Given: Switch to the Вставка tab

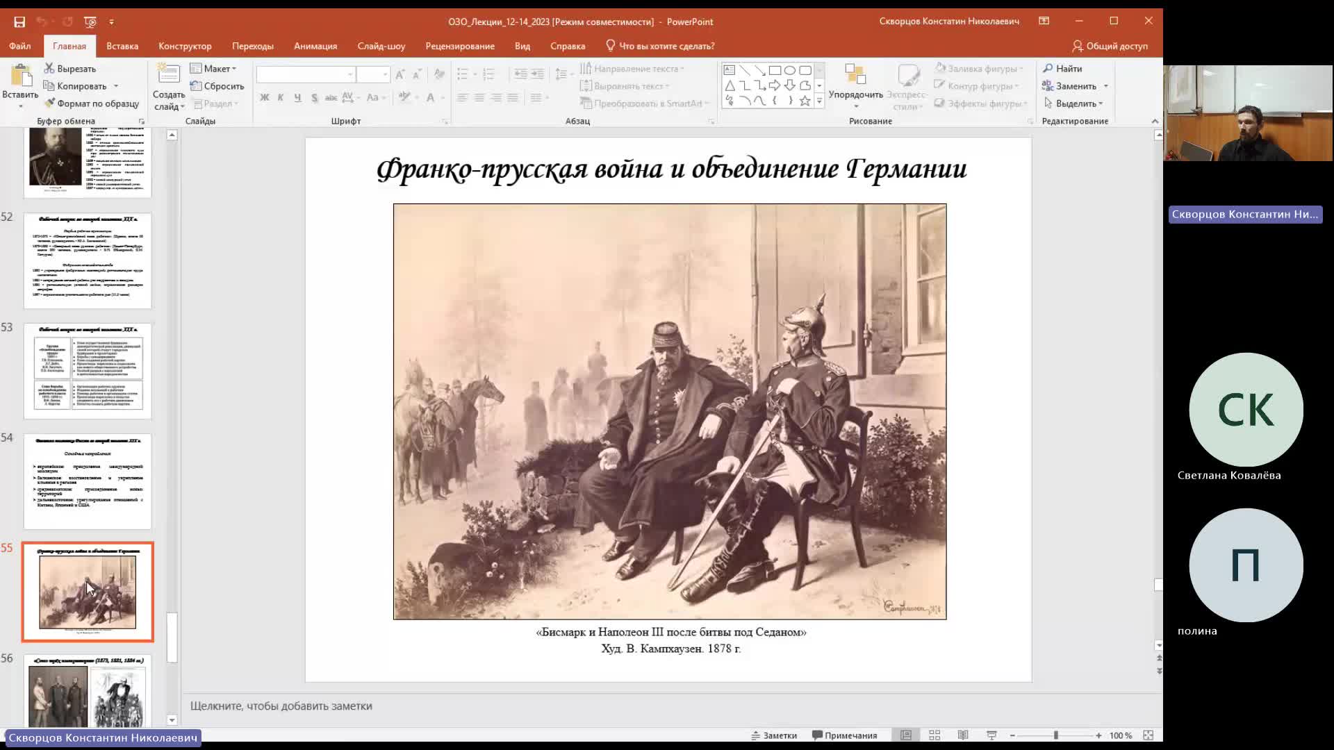Looking at the screenshot, I should click(122, 46).
